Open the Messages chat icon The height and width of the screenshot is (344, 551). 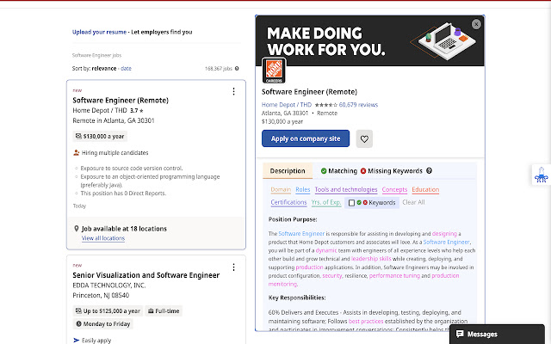pyautogui.click(x=460, y=334)
